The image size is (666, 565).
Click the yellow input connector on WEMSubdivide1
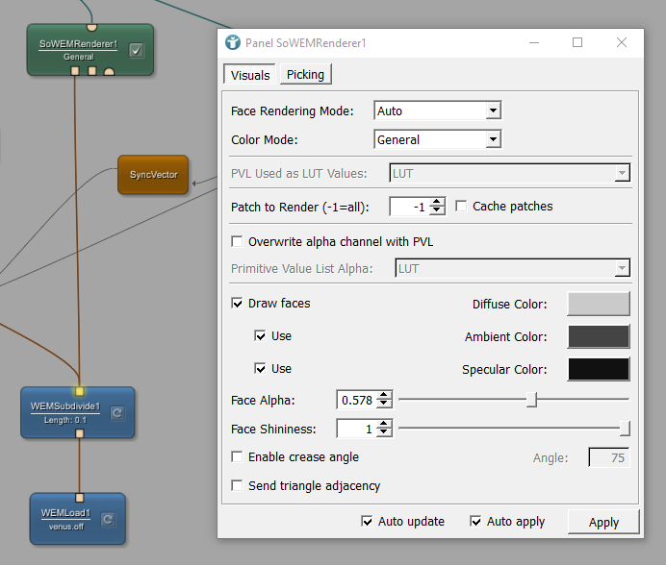pos(79,391)
